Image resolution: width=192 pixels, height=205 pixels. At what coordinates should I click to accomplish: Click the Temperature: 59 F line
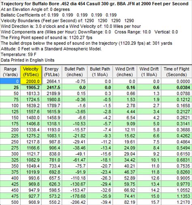[19, 54]
